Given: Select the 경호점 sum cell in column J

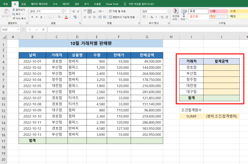Looking at the screenshot, I should (221, 67).
